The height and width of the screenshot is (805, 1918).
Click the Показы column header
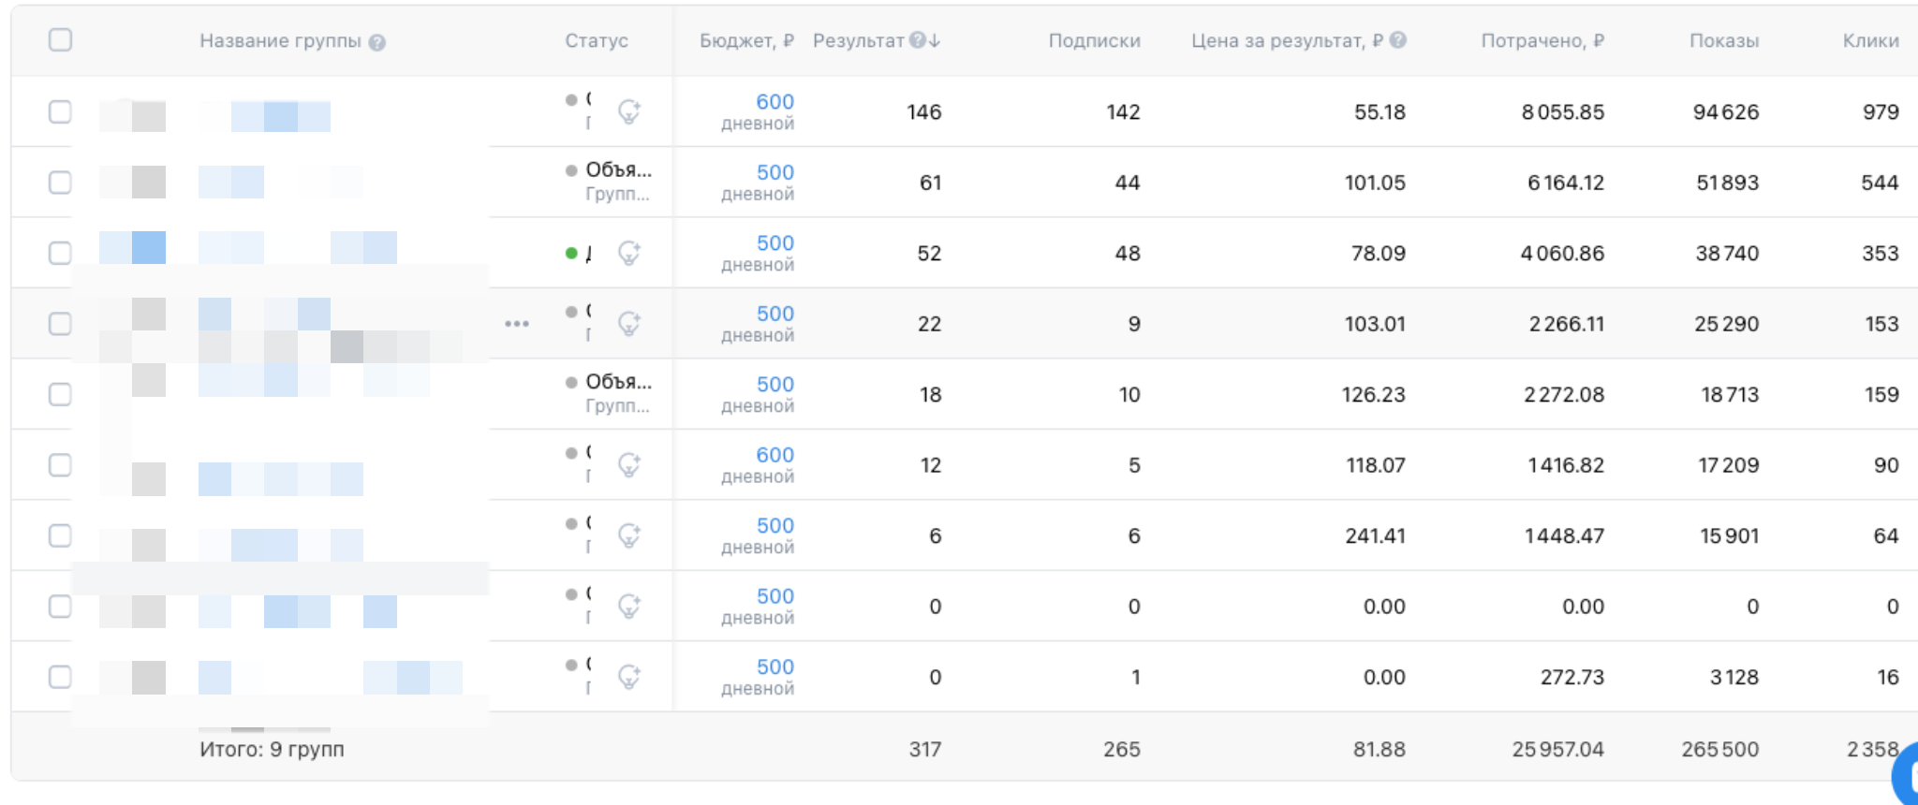click(1723, 41)
